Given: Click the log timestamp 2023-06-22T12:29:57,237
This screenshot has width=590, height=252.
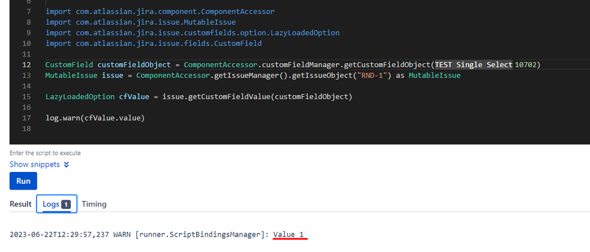Looking at the screenshot, I should click(60, 235).
